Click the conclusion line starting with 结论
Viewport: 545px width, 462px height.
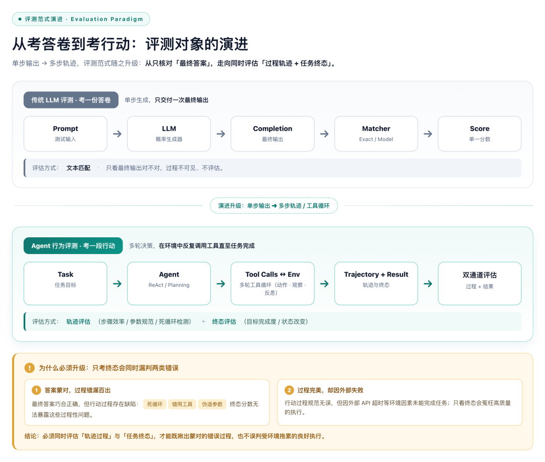[176, 436]
